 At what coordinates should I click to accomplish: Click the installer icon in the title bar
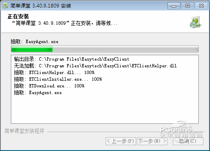pyautogui.click(x=5, y=5)
